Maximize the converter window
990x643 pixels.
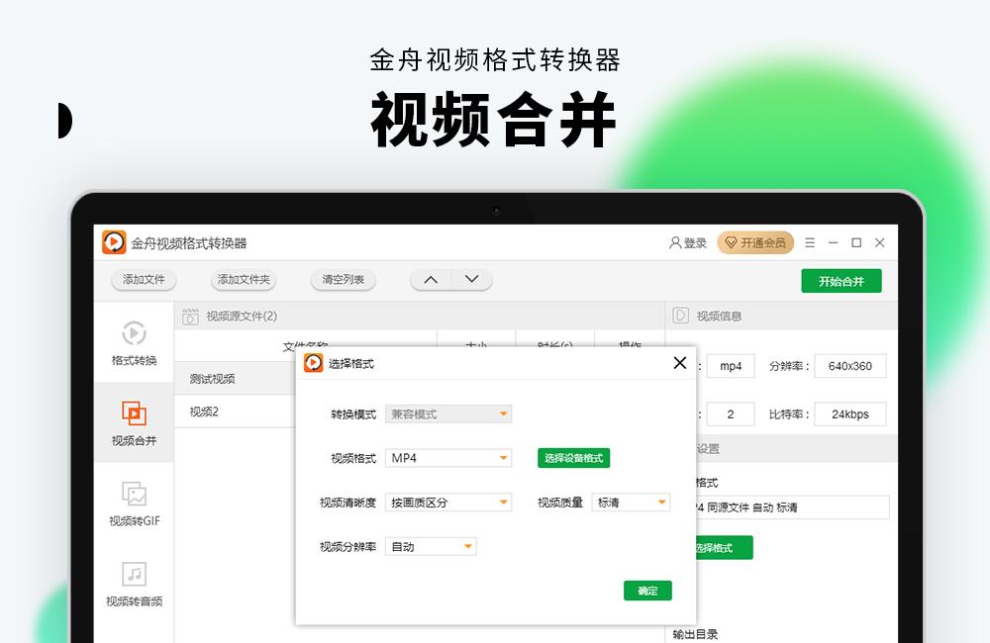(x=856, y=243)
